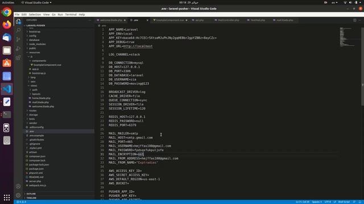
Task: Open README.md in the explorer
Action: (36, 177)
